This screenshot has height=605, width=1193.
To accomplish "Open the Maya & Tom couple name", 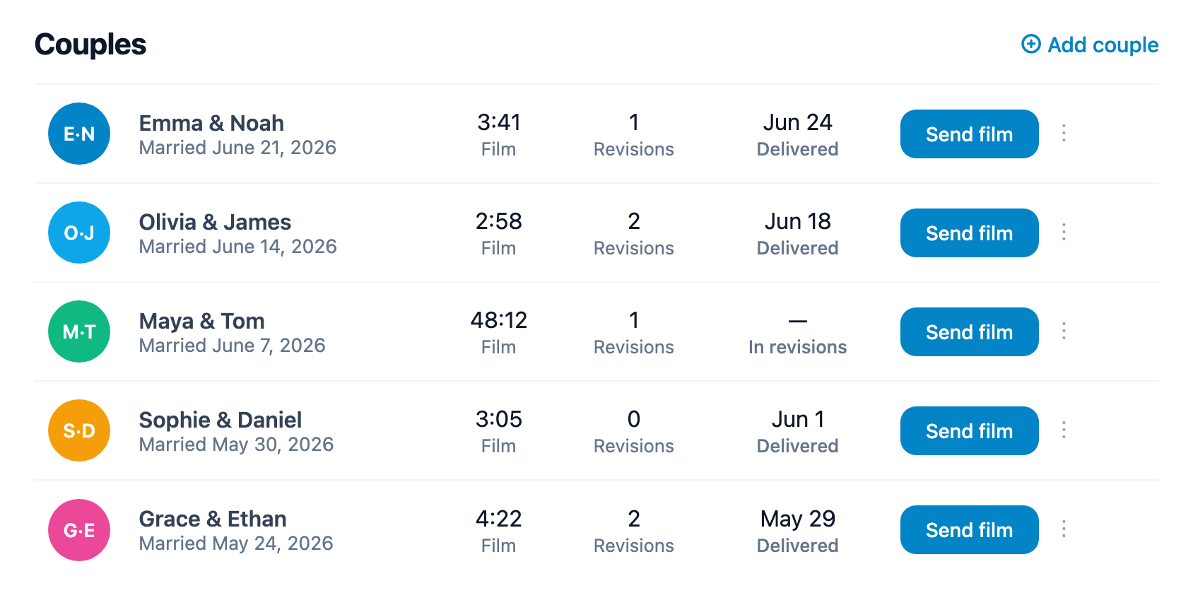I will point(201,321).
